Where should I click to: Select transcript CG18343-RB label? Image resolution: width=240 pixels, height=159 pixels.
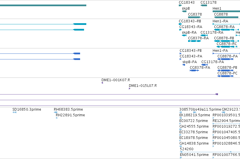(190, 21)
